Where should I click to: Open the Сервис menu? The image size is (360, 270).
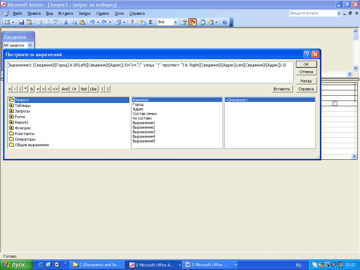tap(103, 13)
